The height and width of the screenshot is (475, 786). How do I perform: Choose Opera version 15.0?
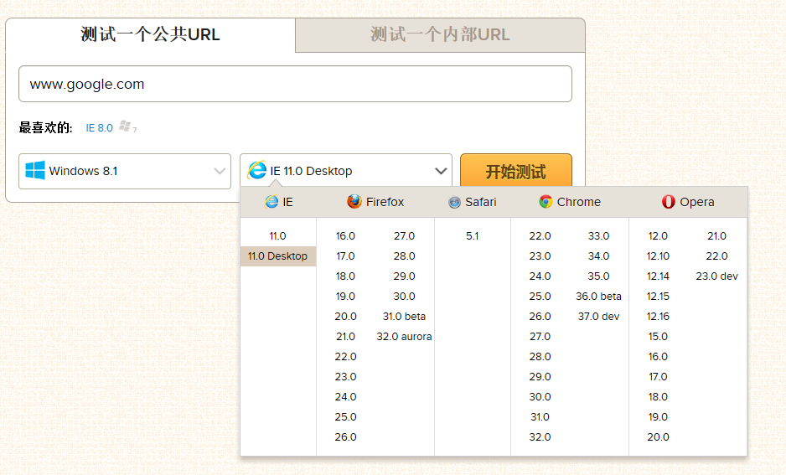click(658, 336)
